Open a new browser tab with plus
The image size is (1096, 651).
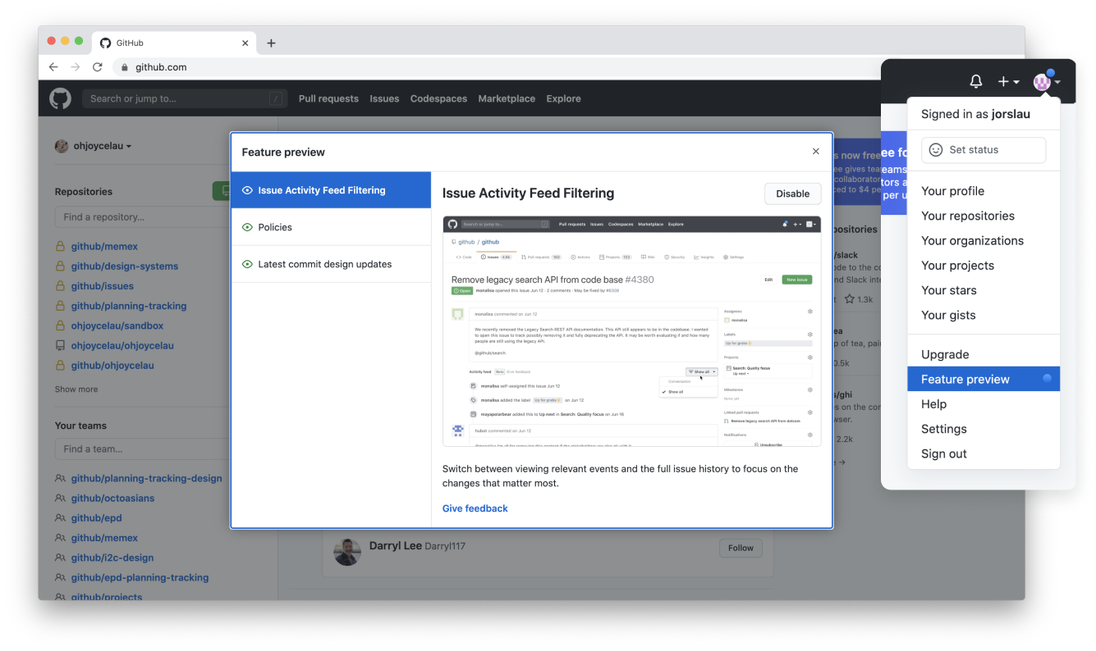click(271, 43)
